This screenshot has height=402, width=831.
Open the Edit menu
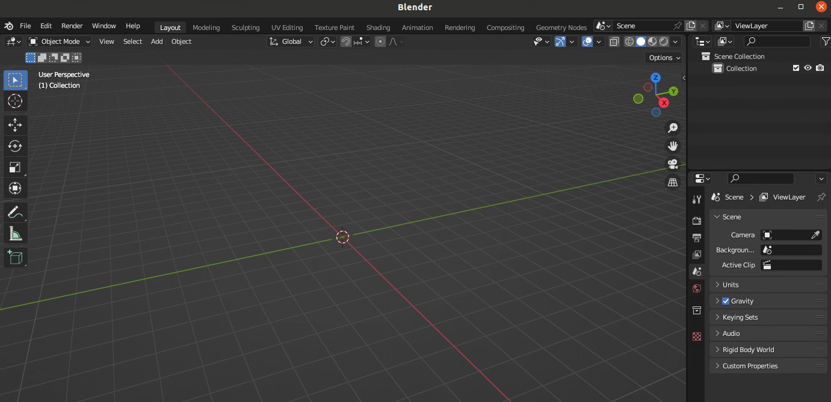(46, 26)
